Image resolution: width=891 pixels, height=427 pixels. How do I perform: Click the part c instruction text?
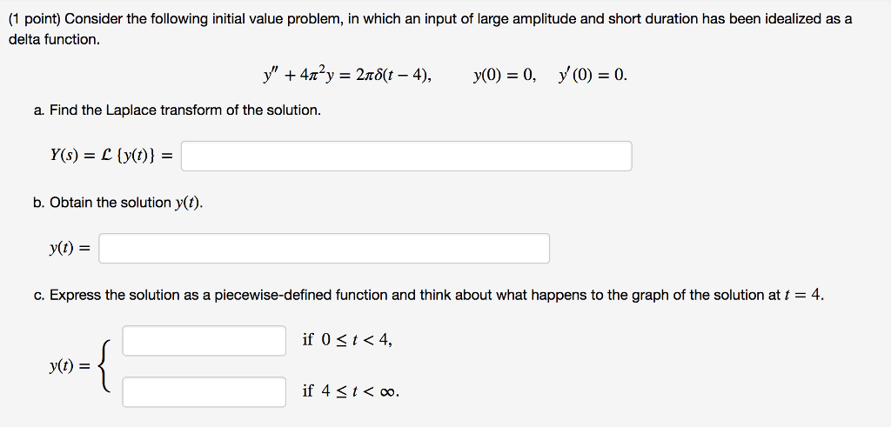(428, 296)
